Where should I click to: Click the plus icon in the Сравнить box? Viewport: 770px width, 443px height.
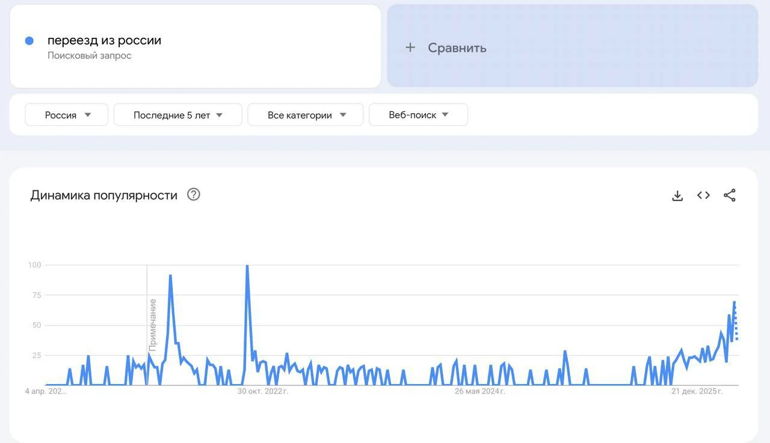(x=410, y=47)
